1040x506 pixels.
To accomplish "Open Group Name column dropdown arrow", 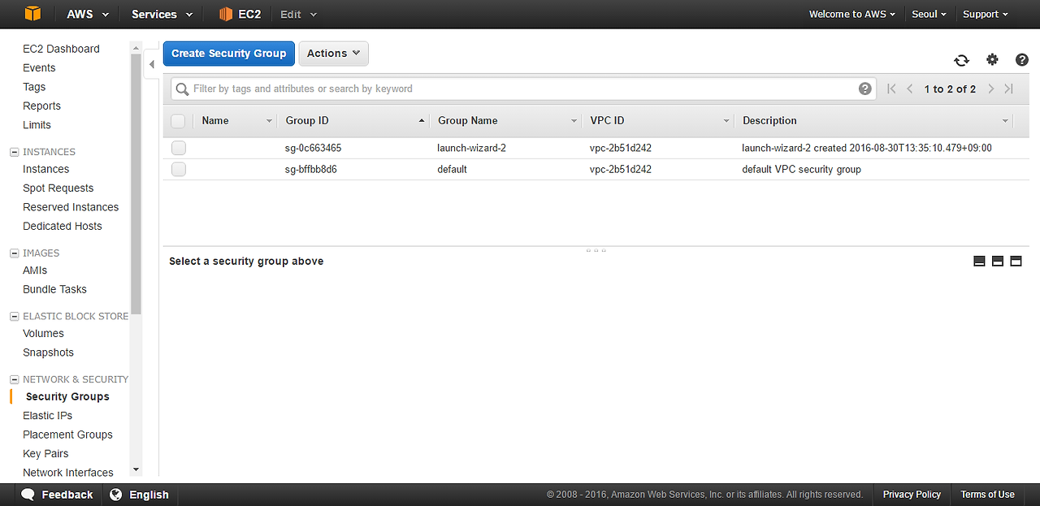I will tap(574, 121).
